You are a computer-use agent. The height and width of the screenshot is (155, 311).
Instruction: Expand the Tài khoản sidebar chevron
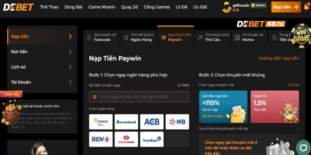(70, 82)
